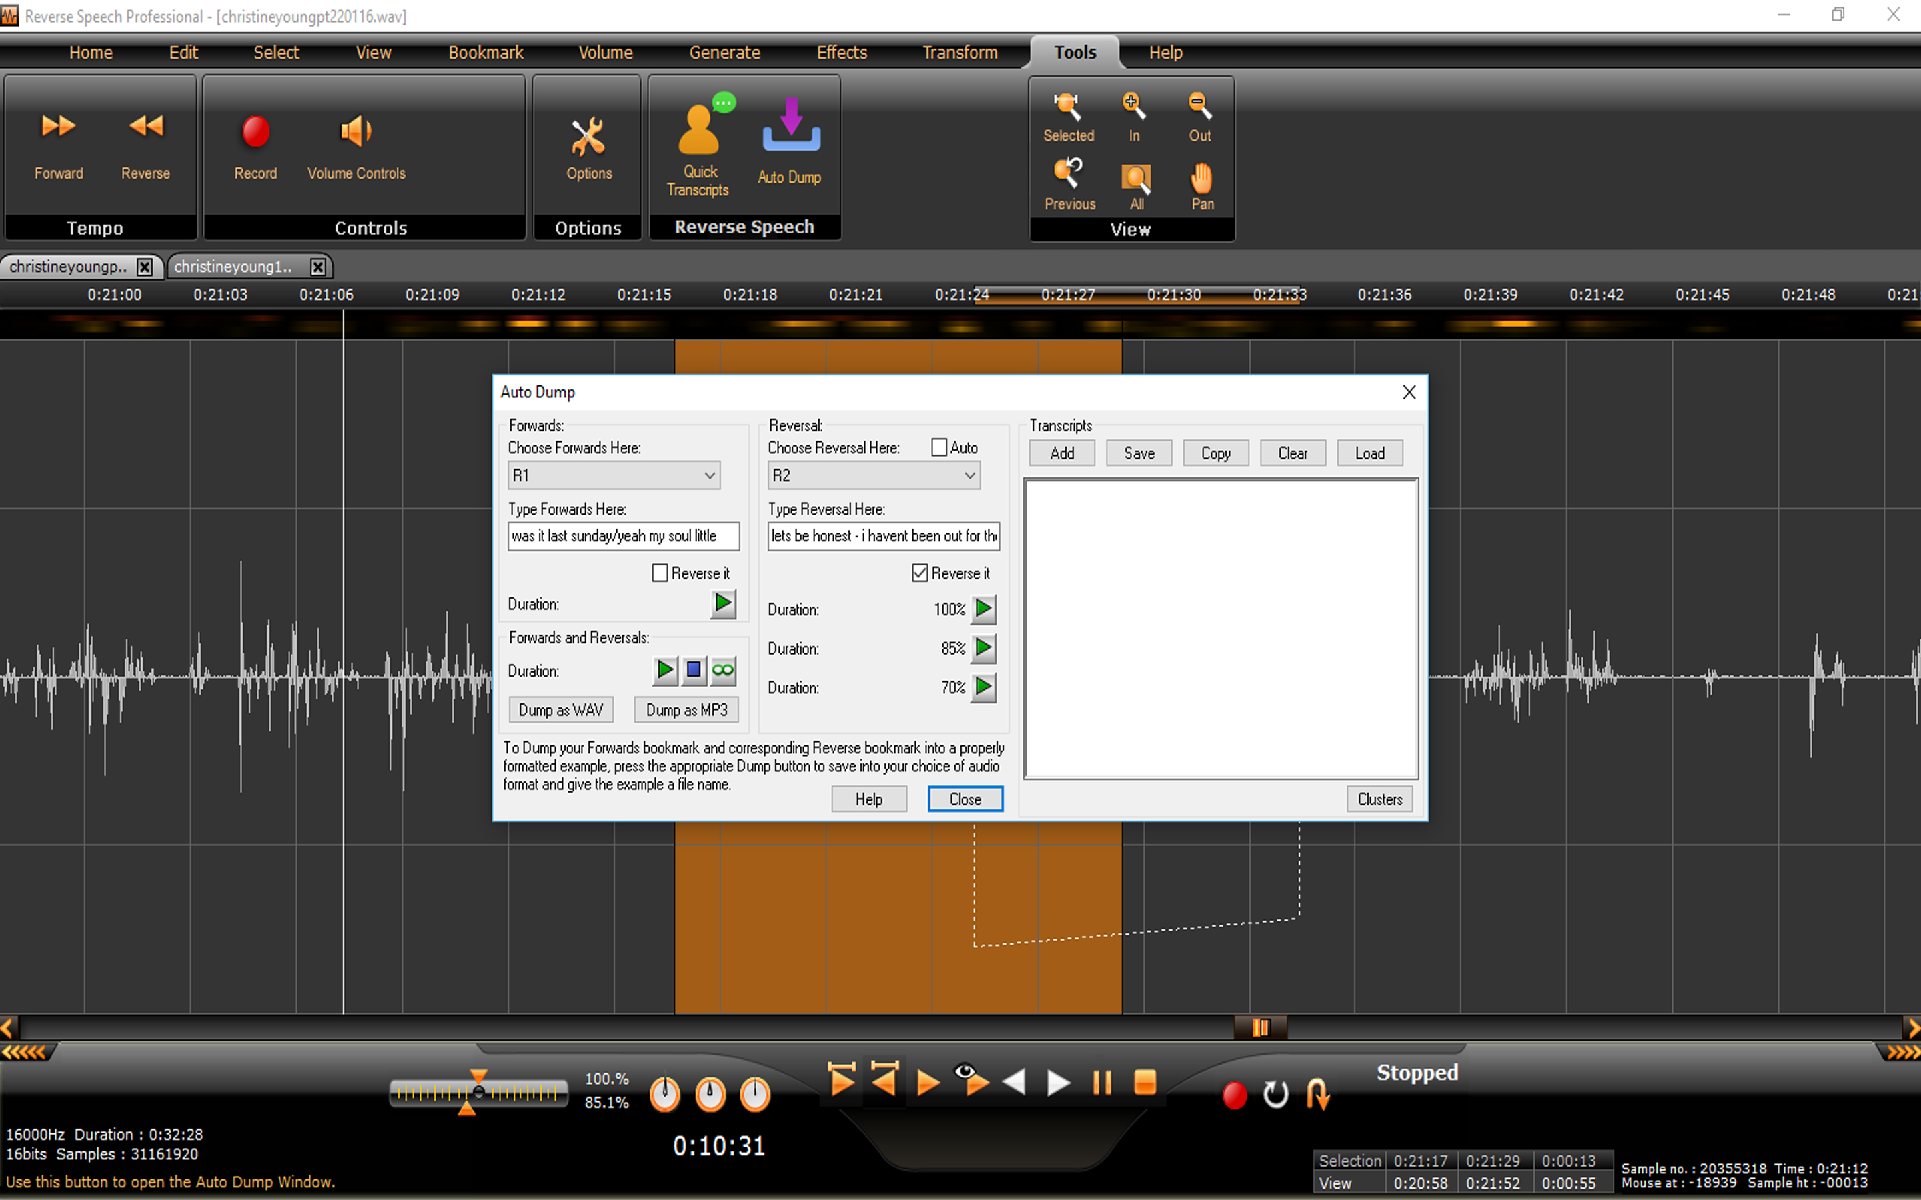Play the Forwards bookmark in Auto Dump
1921x1200 pixels.
(x=723, y=603)
